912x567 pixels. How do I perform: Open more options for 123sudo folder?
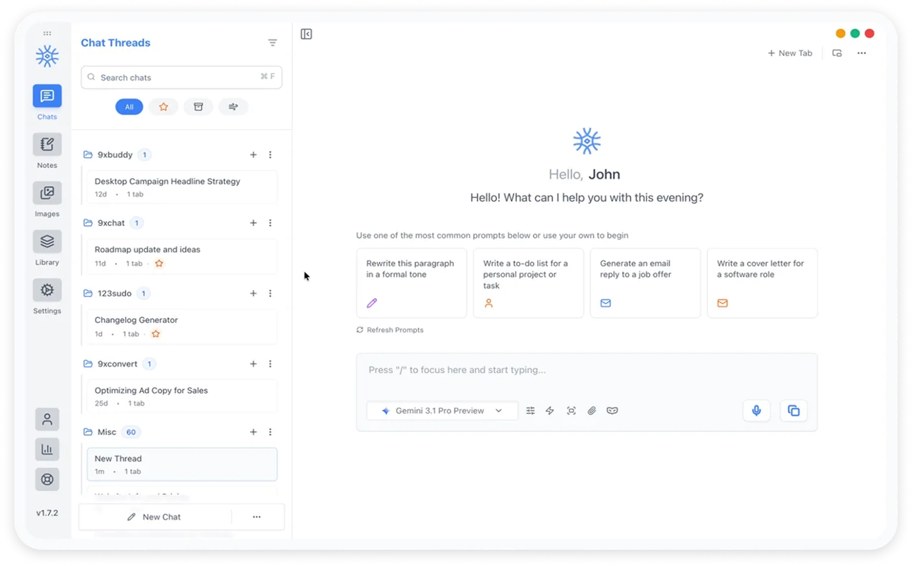click(270, 294)
